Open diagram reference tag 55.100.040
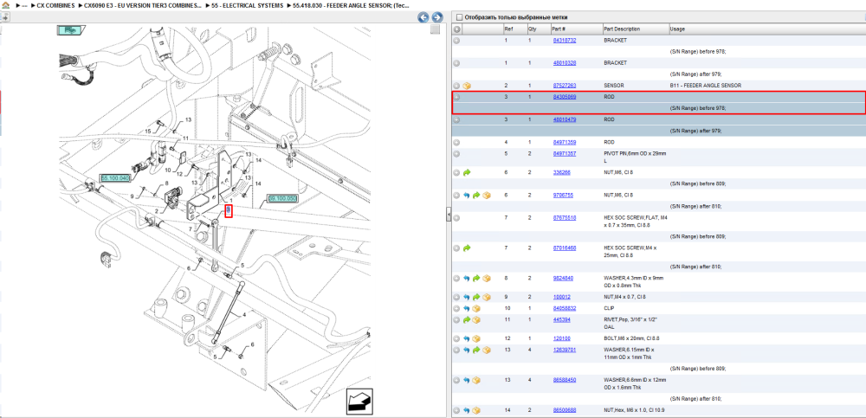This screenshot has width=866, height=418. pyautogui.click(x=115, y=177)
